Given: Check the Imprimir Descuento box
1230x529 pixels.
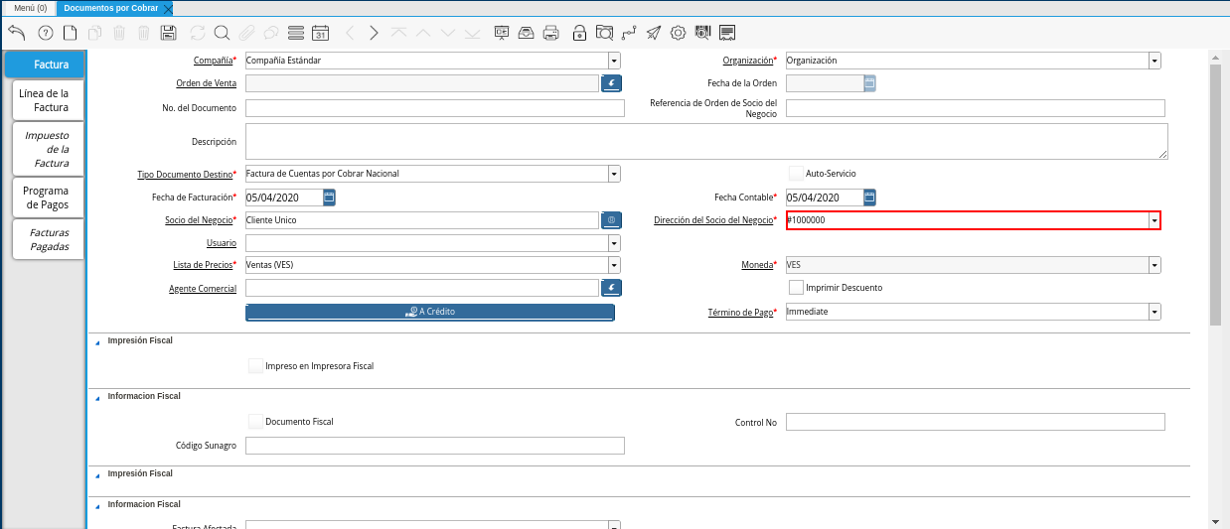Looking at the screenshot, I should tap(796, 288).
